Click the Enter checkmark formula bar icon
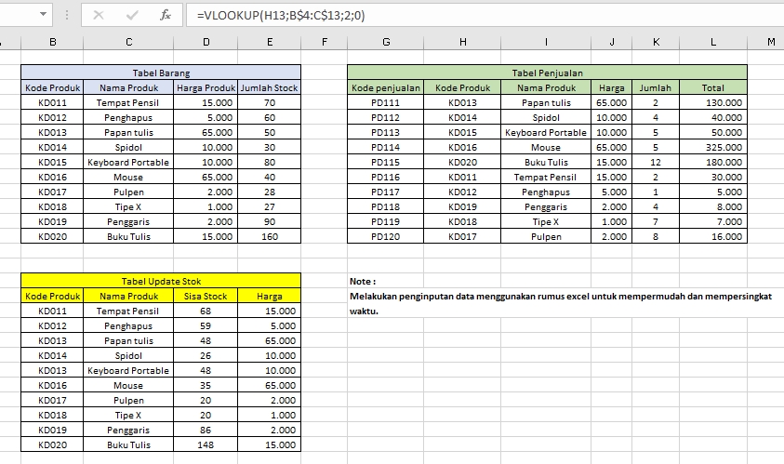This screenshot has height=464, width=784. coord(132,16)
